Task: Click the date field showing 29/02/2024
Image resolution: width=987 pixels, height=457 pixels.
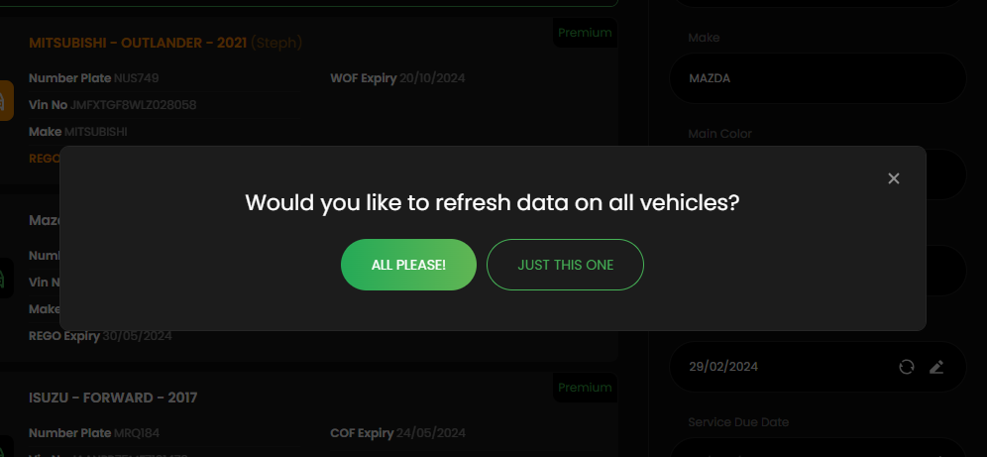Action: tap(817, 367)
